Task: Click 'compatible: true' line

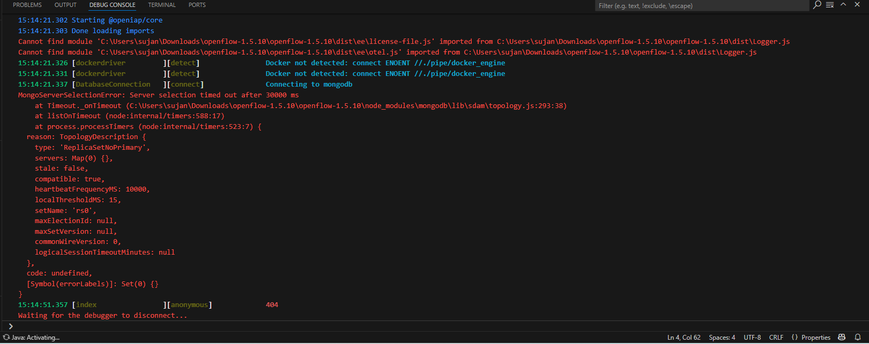Action: [70, 179]
